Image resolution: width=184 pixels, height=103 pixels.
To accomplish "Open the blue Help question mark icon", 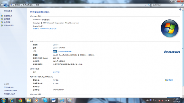I will 180,9.
